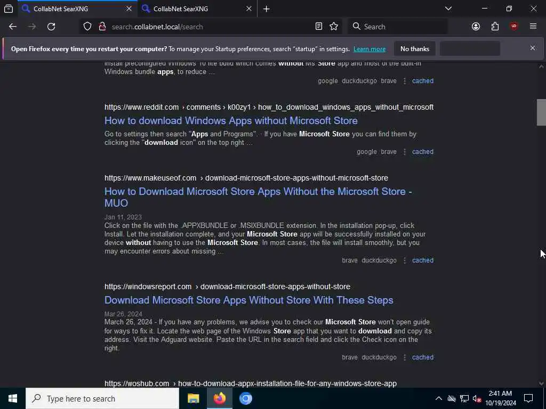Show hidden system tray icons

click(x=439, y=398)
